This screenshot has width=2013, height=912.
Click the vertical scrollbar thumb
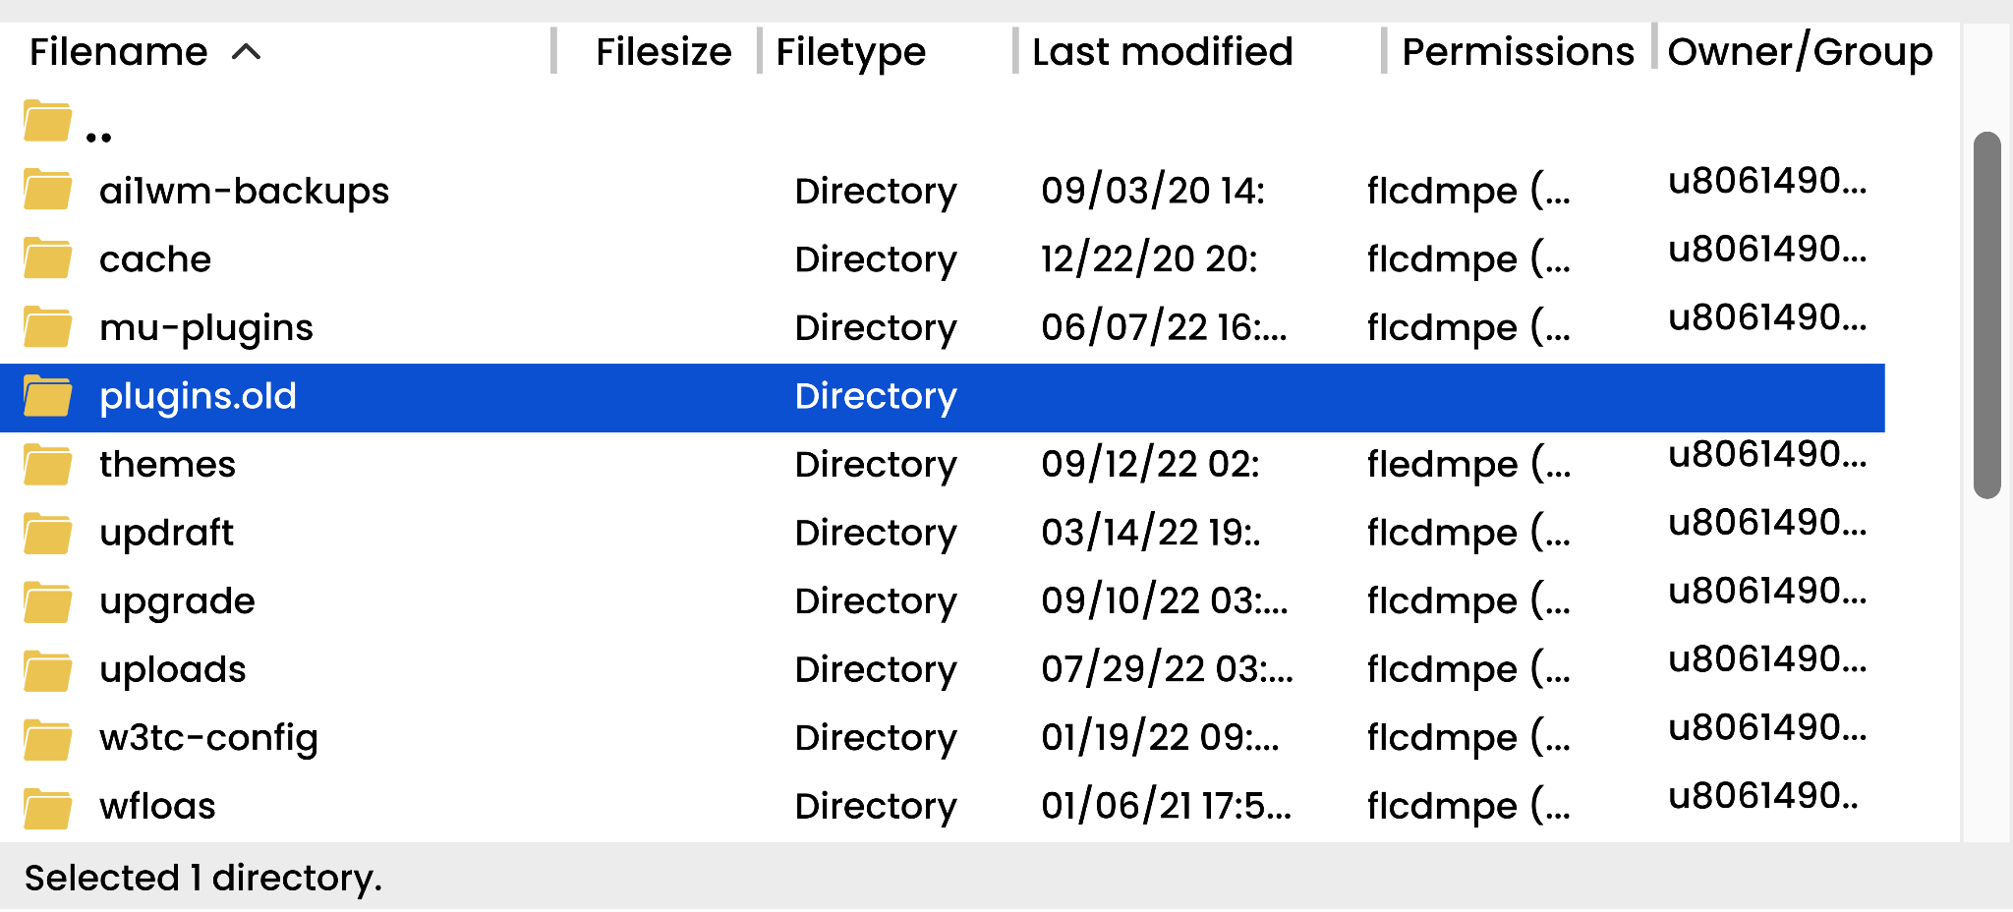point(1986,314)
